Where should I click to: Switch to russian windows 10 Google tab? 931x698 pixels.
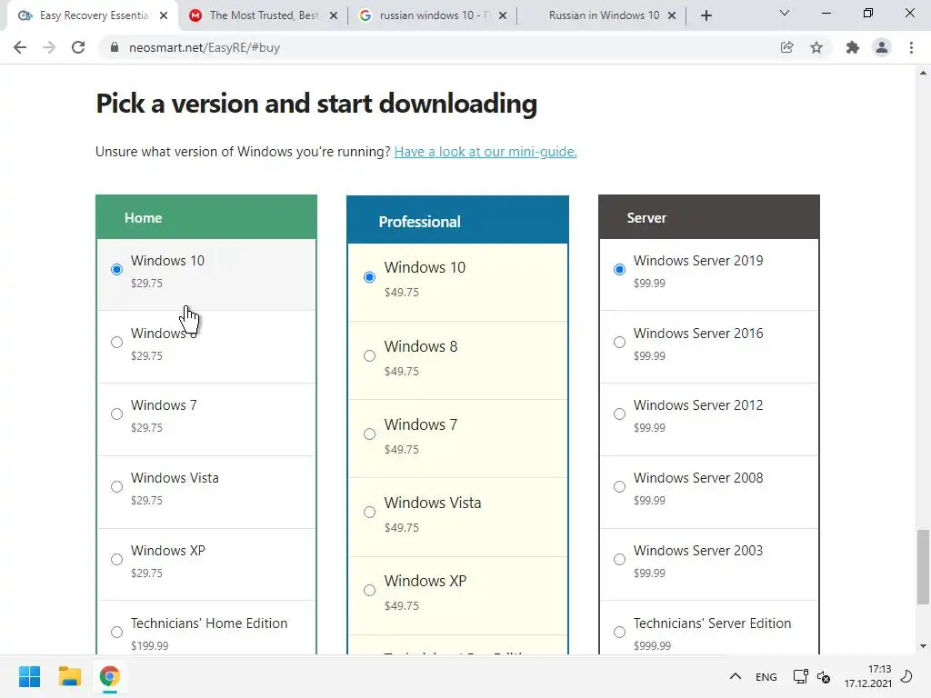[433, 15]
